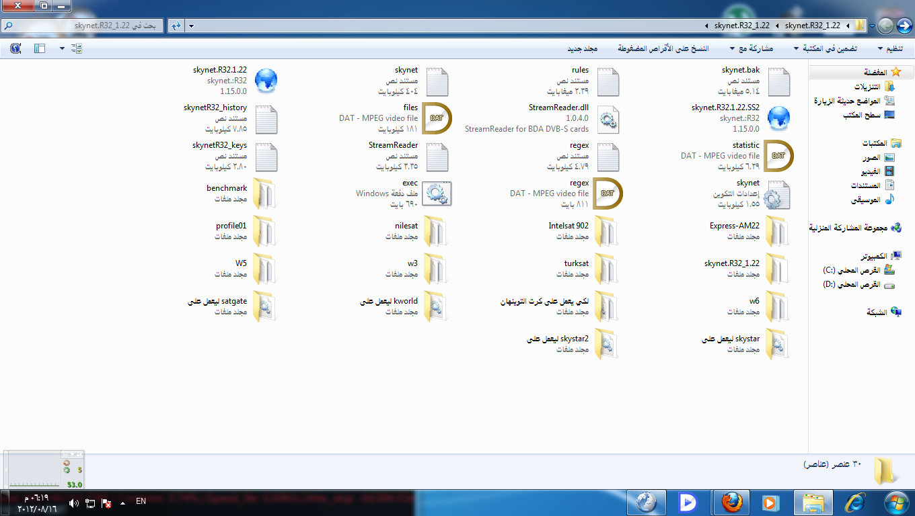Image resolution: width=915 pixels, height=516 pixels.
Task: Open the Express-AM22 folder
Action: [749, 231]
